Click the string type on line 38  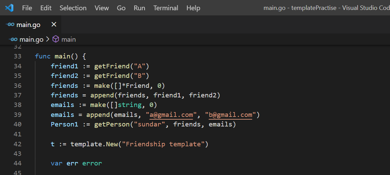[x=129, y=105]
